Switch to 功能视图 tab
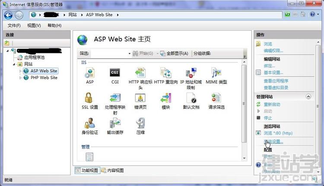The height and width of the screenshot is (186, 324). 87,170
